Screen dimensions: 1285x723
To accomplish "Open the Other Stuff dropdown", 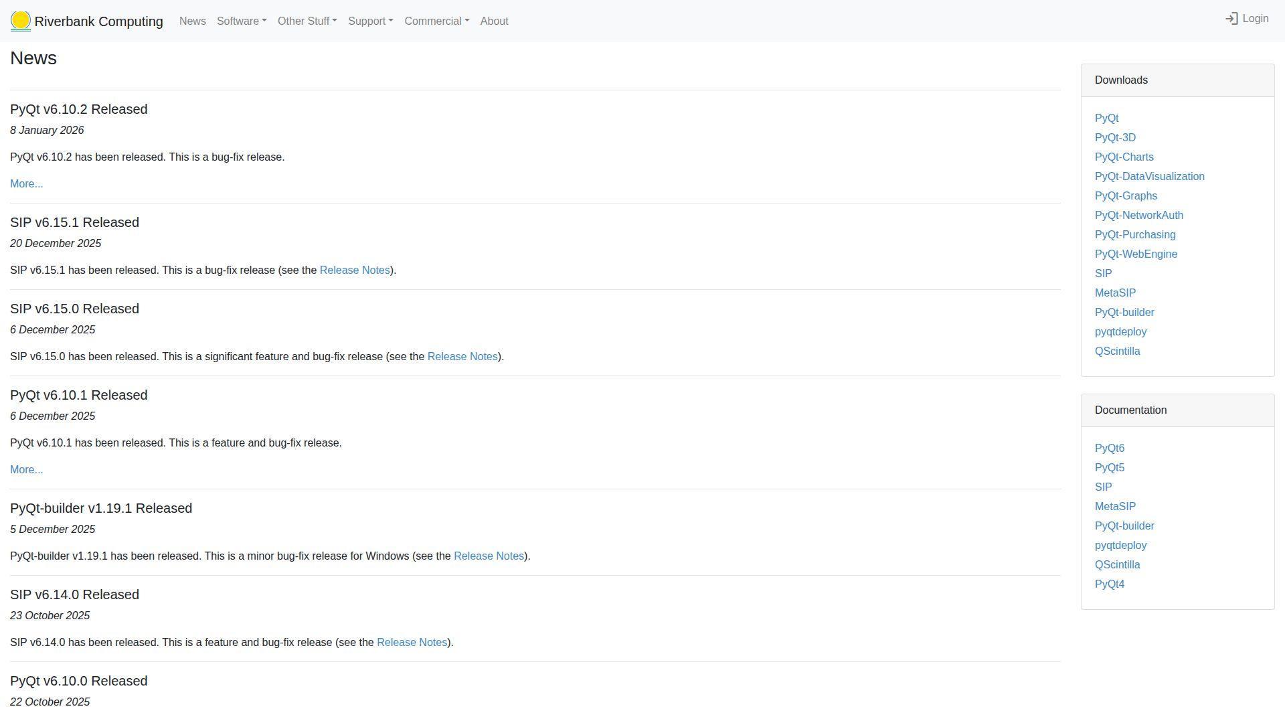I will [307, 21].
